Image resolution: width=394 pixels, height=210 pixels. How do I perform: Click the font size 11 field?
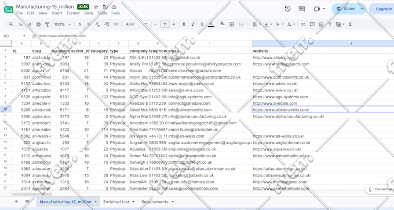tap(165, 24)
